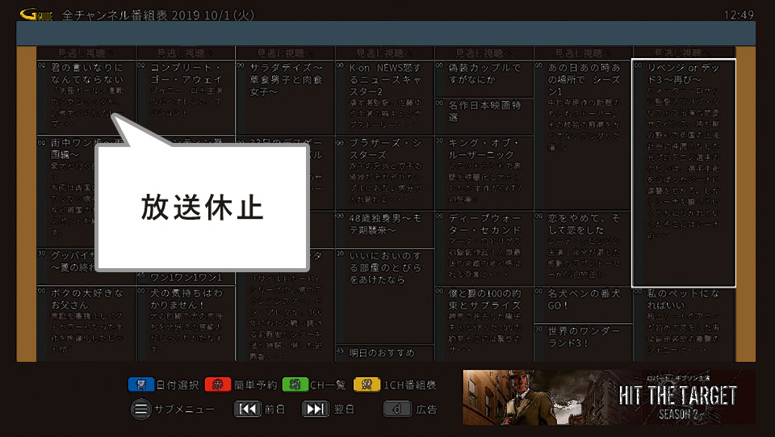Select the 見逃し視聴 header above 偽装カップル column
This screenshot has width=775, height=437.
(483, 53)
